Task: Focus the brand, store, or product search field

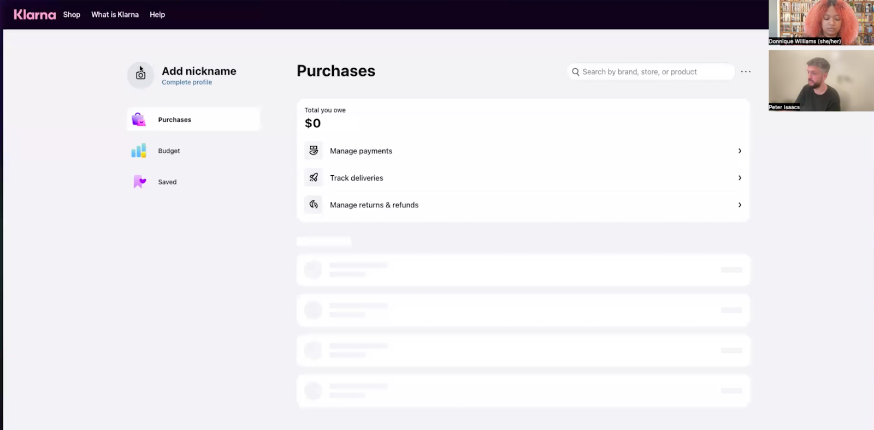Action: (x=651, y=72)
